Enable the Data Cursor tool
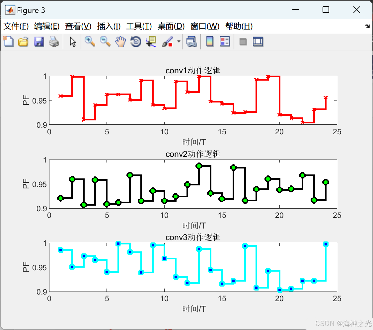Viewport: 373px width, 330px height. coord(151,41)
